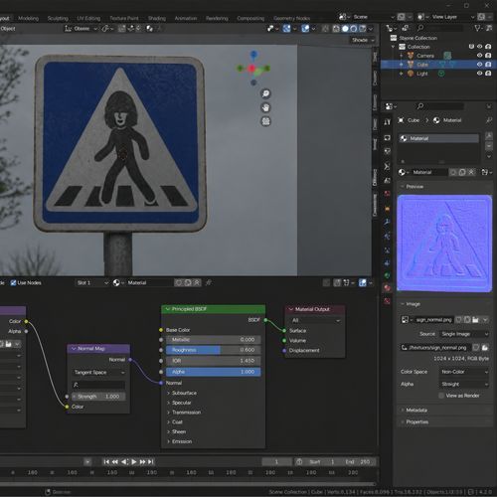Disable Light in renders toggle
This screenshot has width=497, height=497.
(488, 74)
